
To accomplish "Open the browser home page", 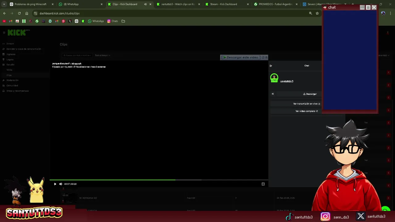I will coord(27,13).
